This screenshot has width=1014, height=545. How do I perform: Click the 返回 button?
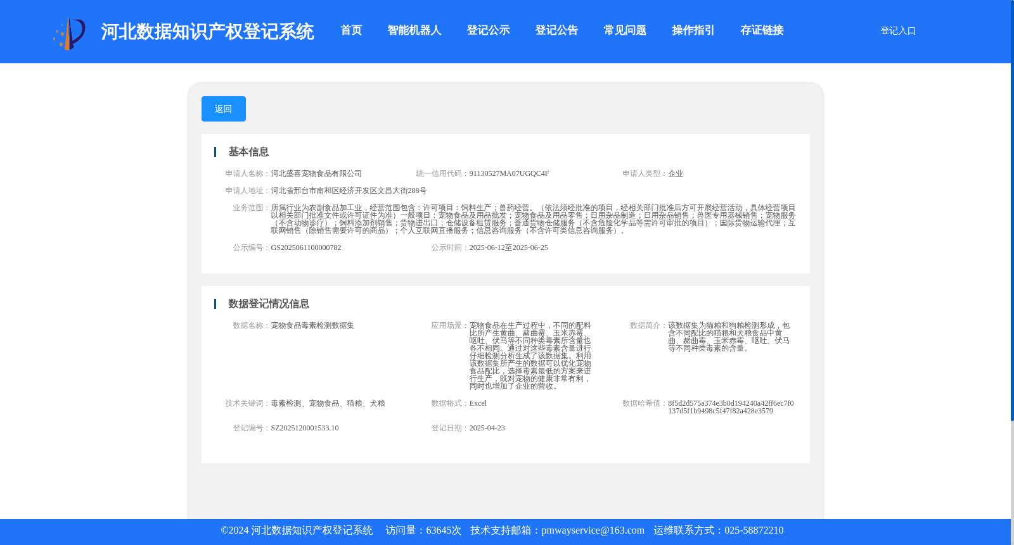pos(224,109)
